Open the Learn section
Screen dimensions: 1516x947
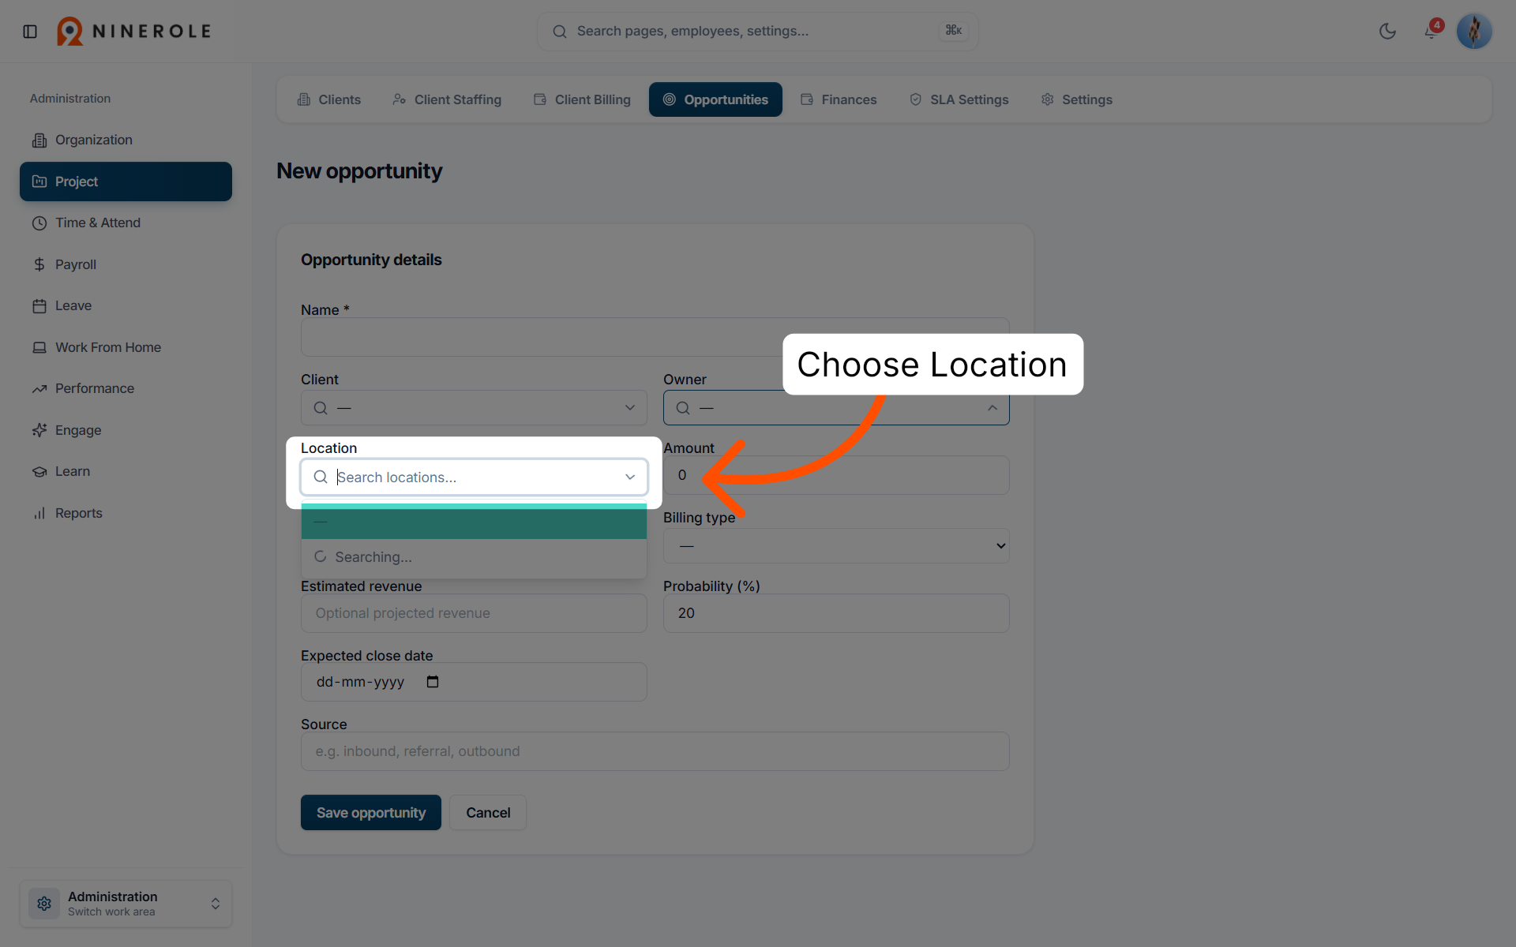pyautogui.click(x=126, y=471)
